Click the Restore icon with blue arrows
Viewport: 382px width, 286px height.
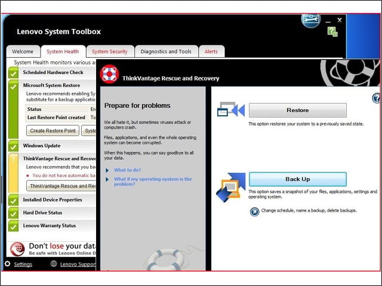point(231,110)
